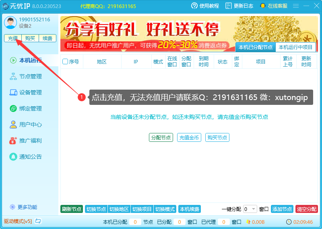Toggle the 序号 select-all checkbox
This screenshot has width=322, height=229.
[x=65, y=61]
